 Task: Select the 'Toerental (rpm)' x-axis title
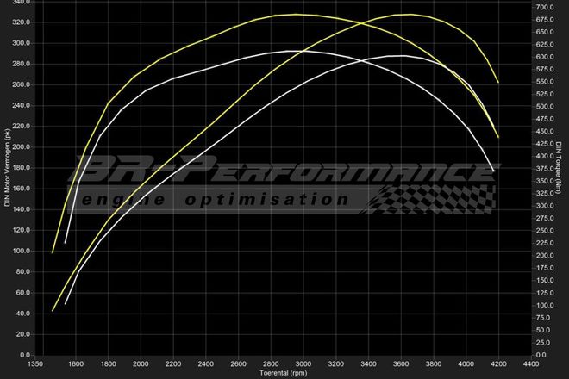[284, 374]
